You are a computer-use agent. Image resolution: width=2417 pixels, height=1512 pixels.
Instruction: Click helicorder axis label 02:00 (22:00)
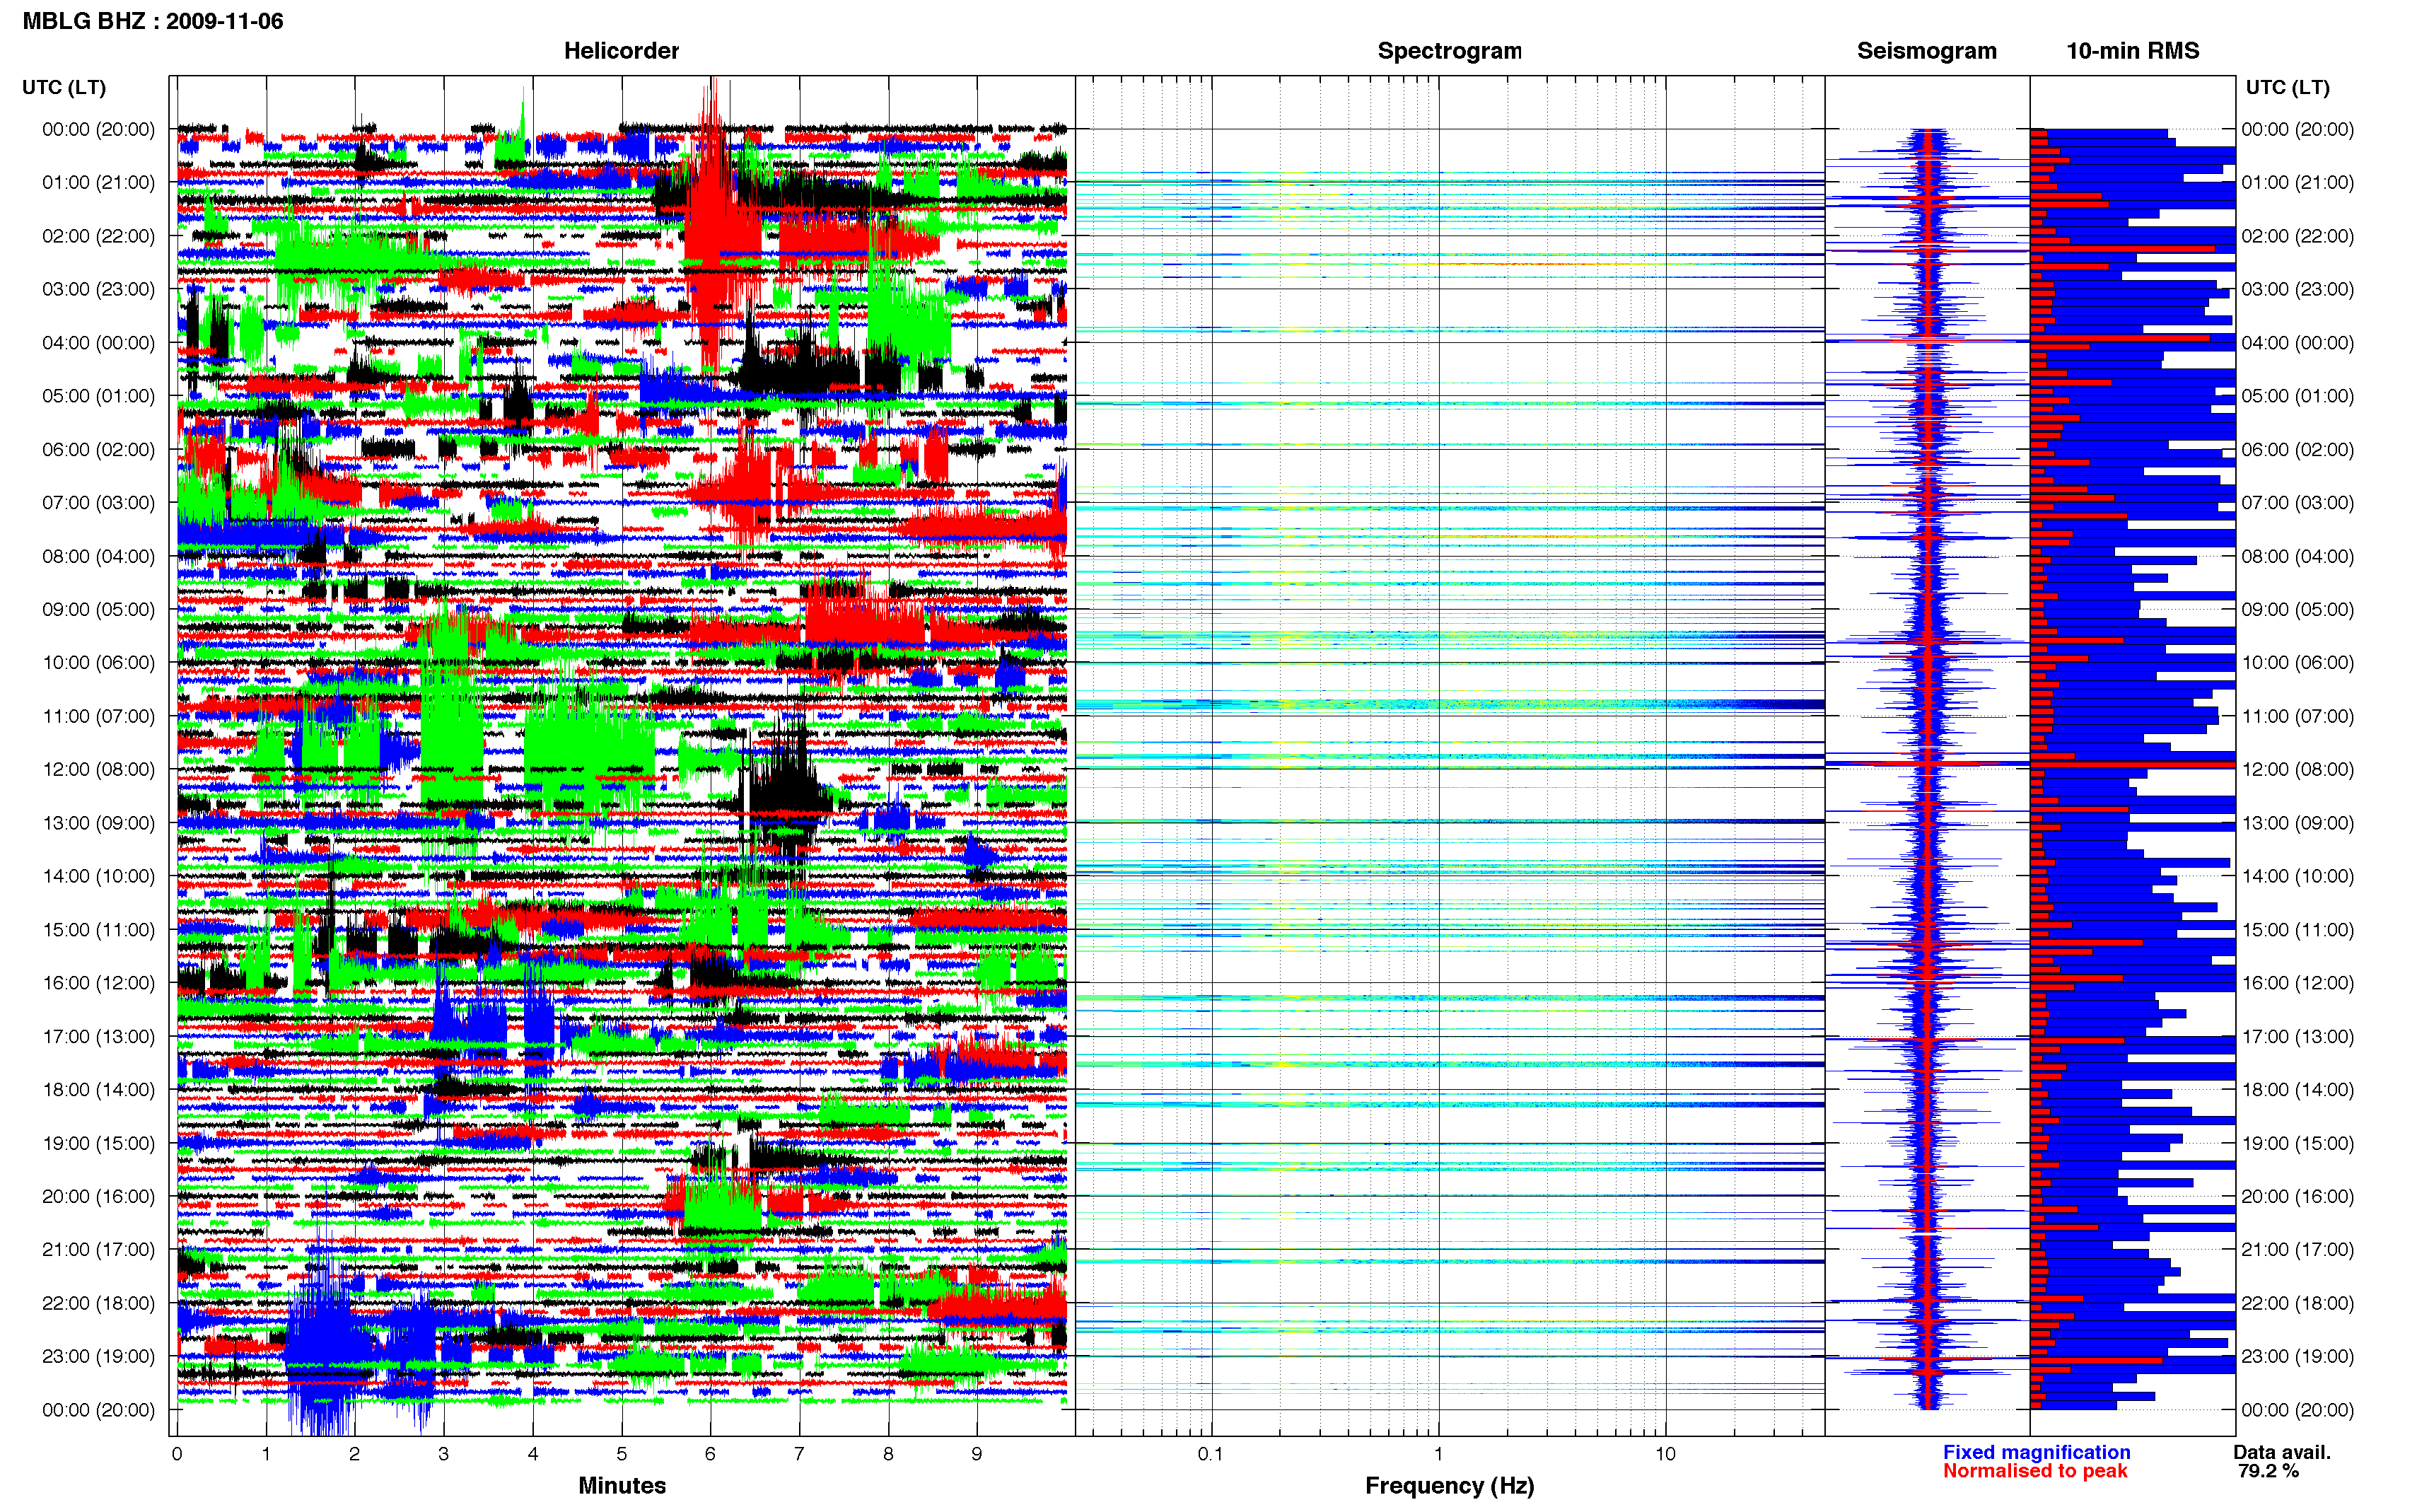[98, 236]
